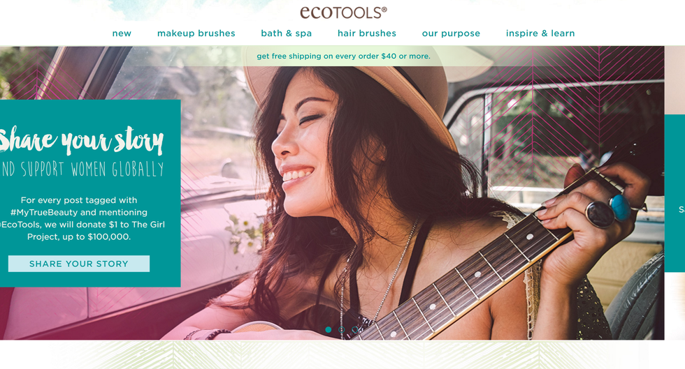Click the EcoTools logo

pyautogui.click(x=343, y=13)
